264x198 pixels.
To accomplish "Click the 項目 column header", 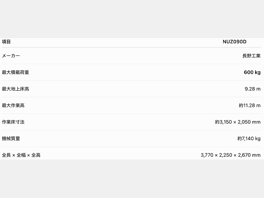I will click(6, 42).
